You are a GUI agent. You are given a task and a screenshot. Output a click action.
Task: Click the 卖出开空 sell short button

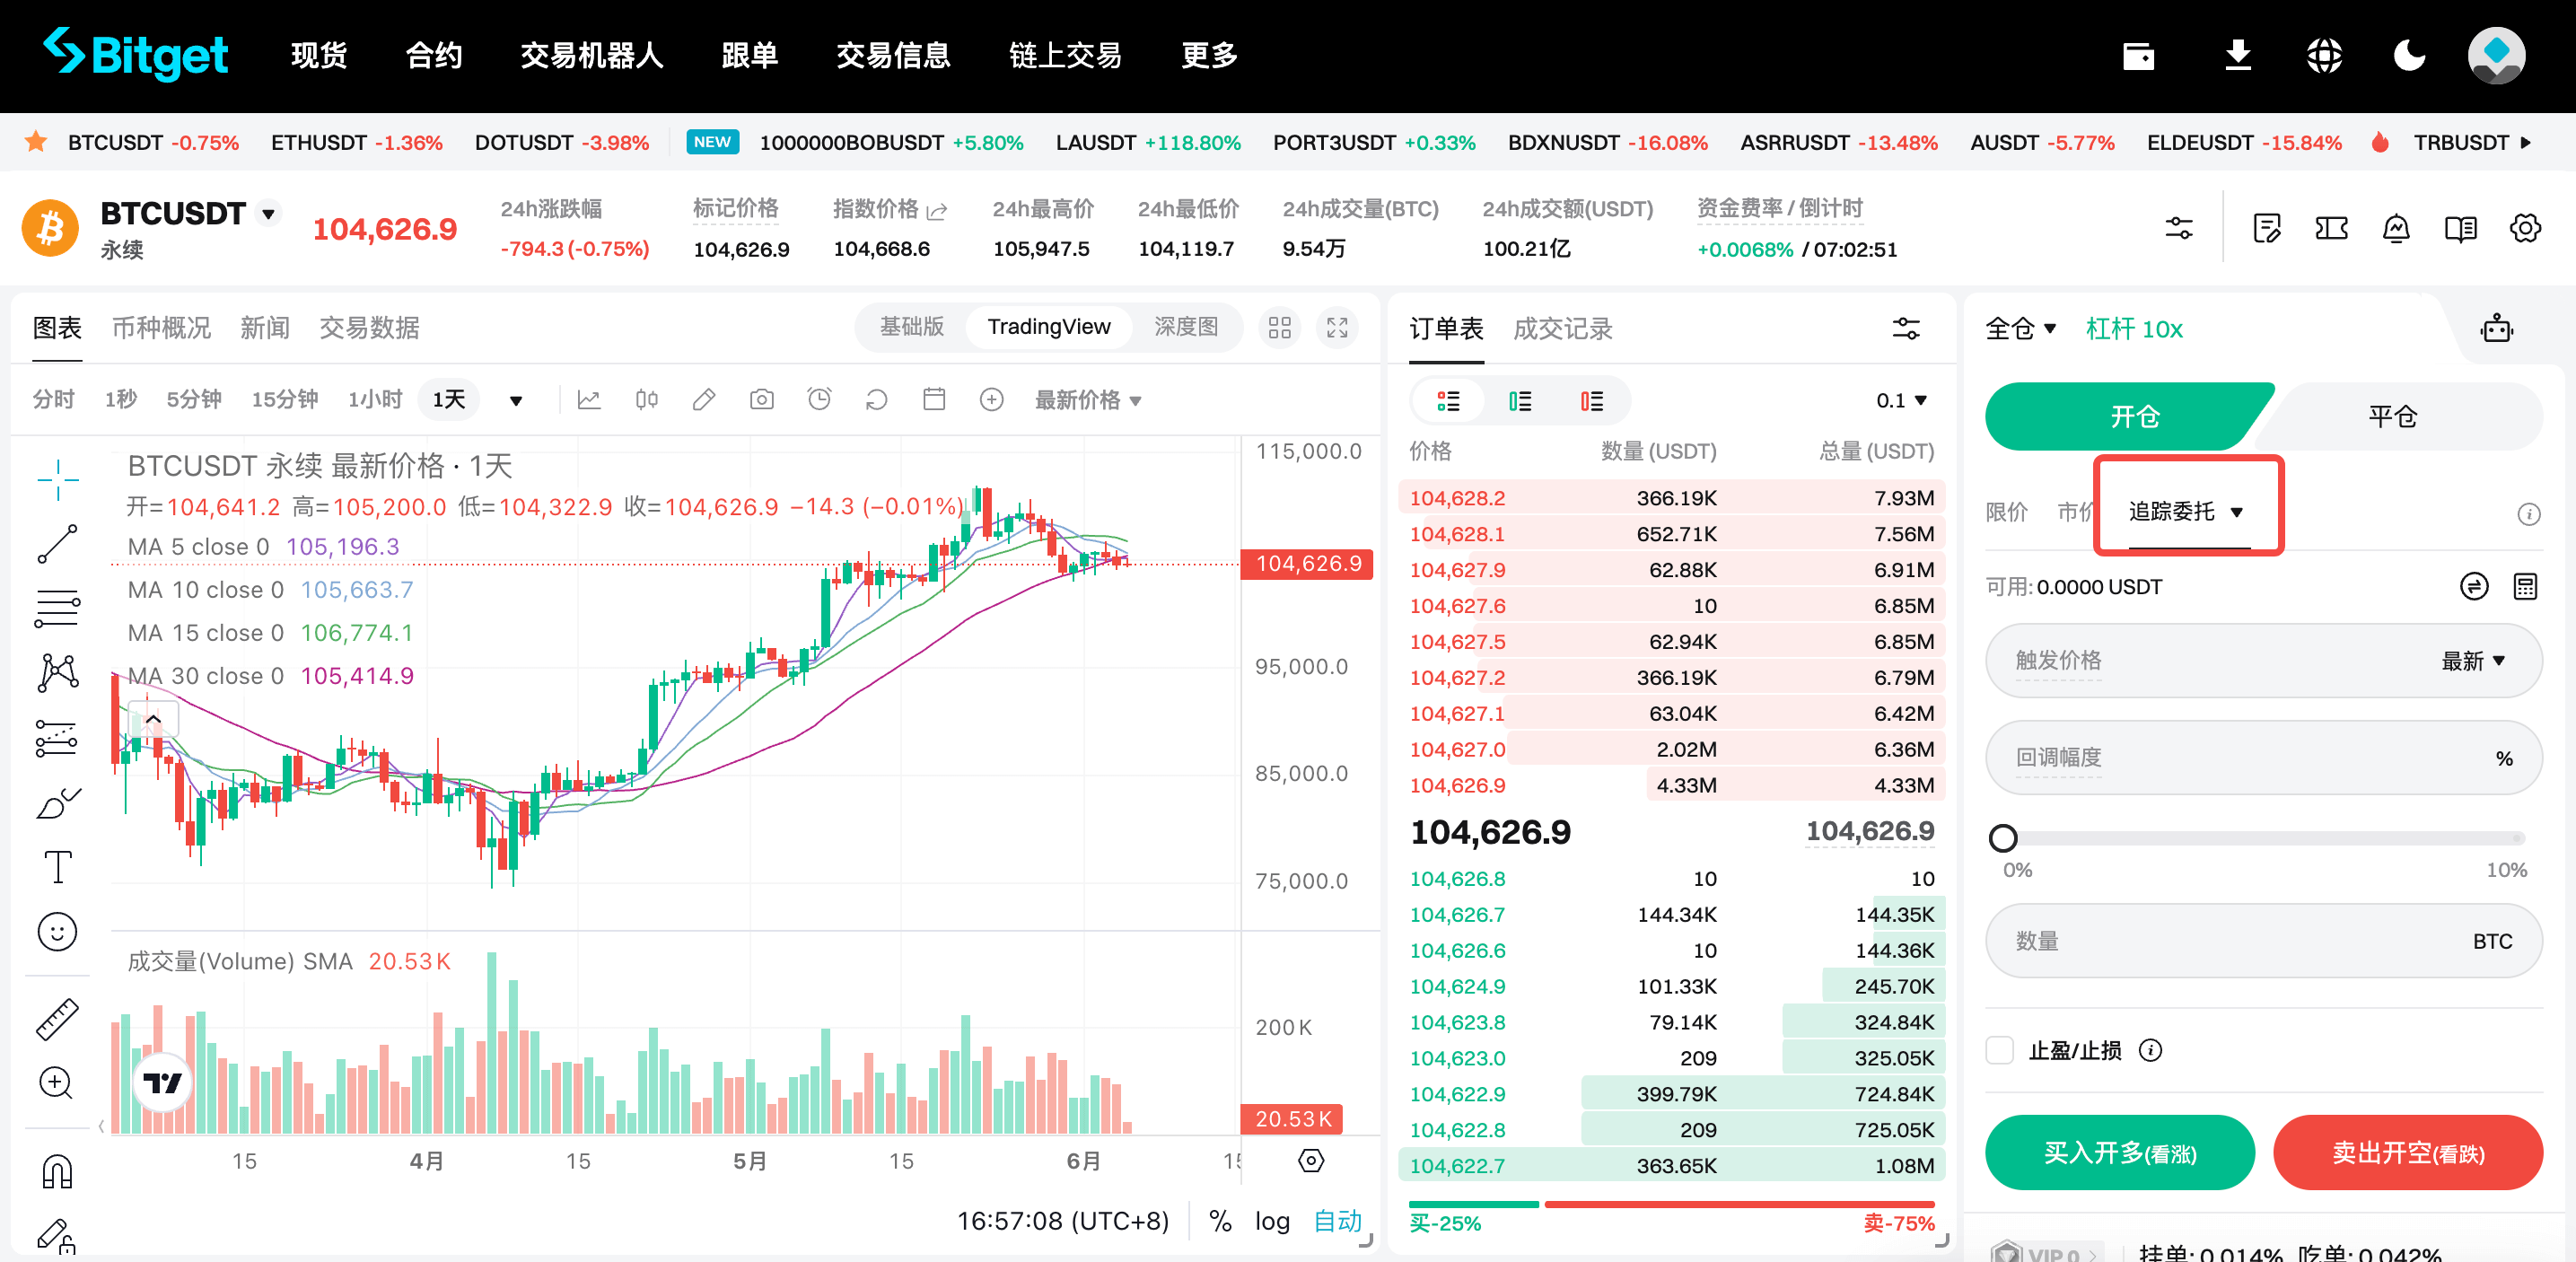tap(2407, 1153)
